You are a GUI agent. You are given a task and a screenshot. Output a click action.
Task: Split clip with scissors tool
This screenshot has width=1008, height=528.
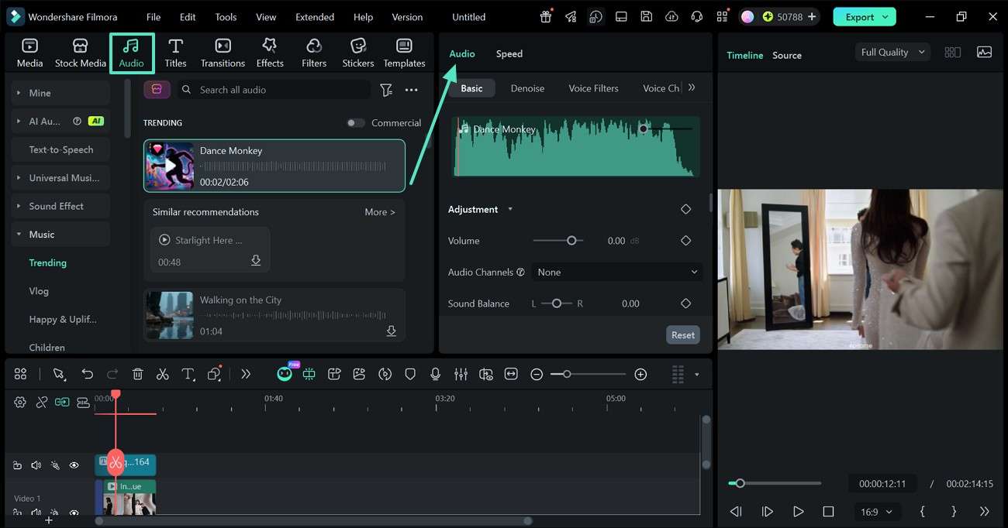(162, 374)
